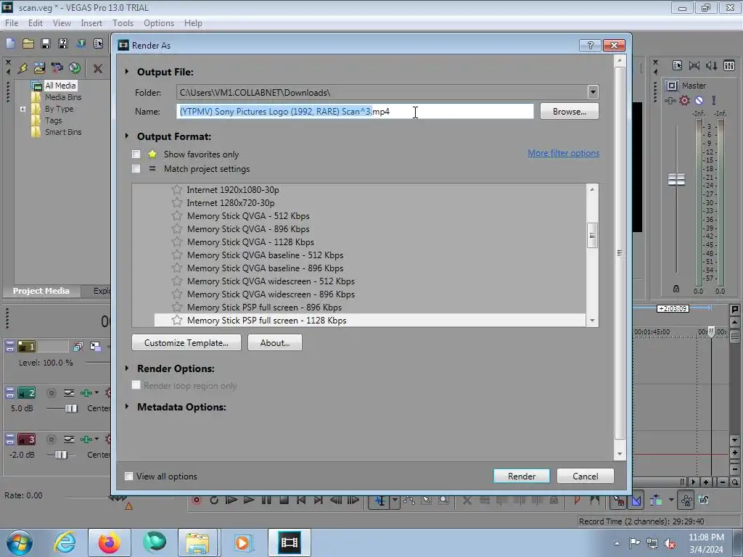This screenshot has height=557, width=743.
Task: Click Open folder icon in VEGAS toolbar
Action: [x=28, y=44]
